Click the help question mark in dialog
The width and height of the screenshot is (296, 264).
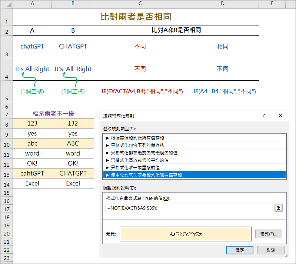pyautogui.click(x=264, y=116)
